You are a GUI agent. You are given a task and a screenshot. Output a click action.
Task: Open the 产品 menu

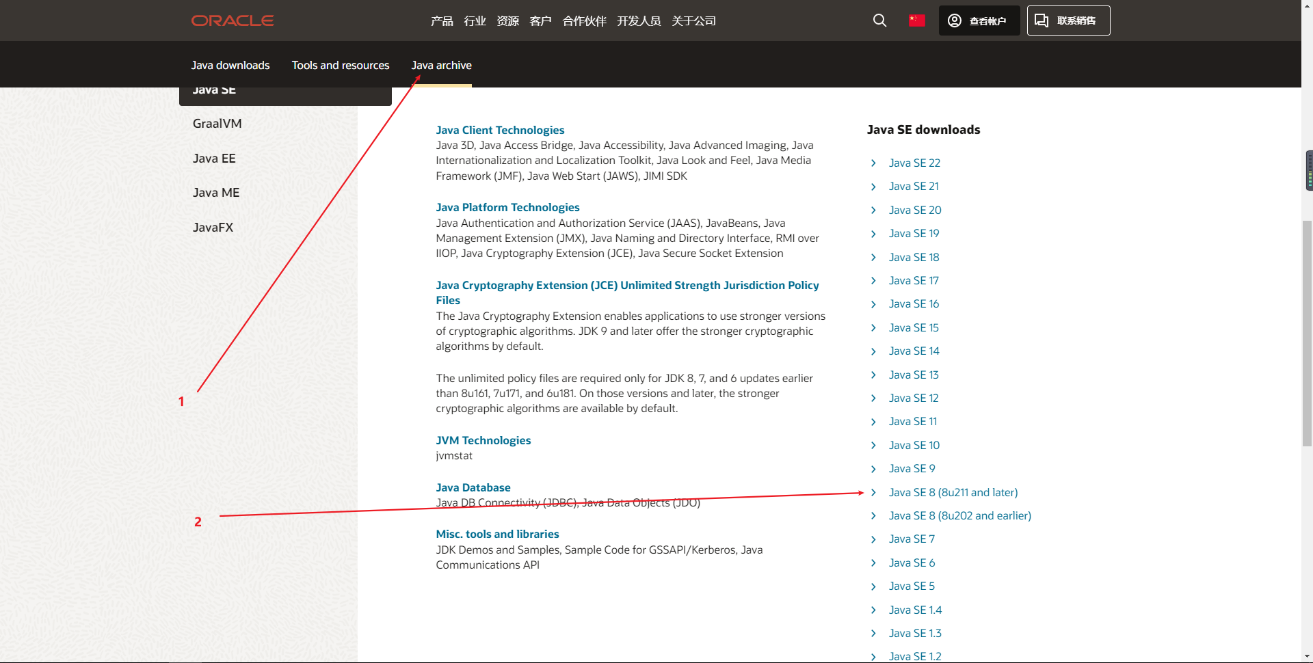(442, 21)
